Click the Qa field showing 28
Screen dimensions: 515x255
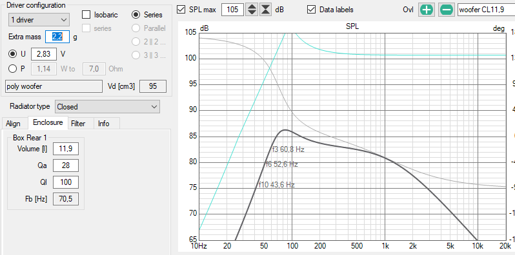[x=66, y=165]
